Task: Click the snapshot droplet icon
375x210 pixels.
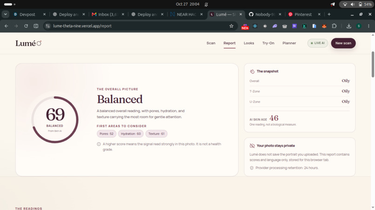Action: 252,71
